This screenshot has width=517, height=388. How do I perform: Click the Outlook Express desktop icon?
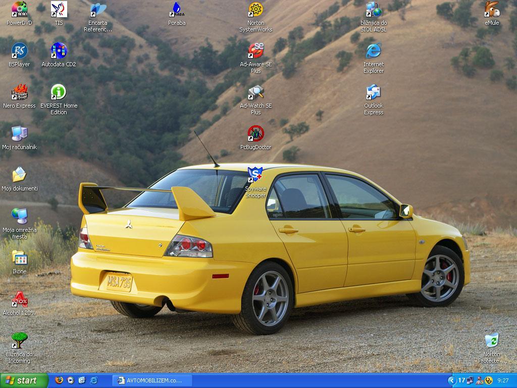coord(374,100)
